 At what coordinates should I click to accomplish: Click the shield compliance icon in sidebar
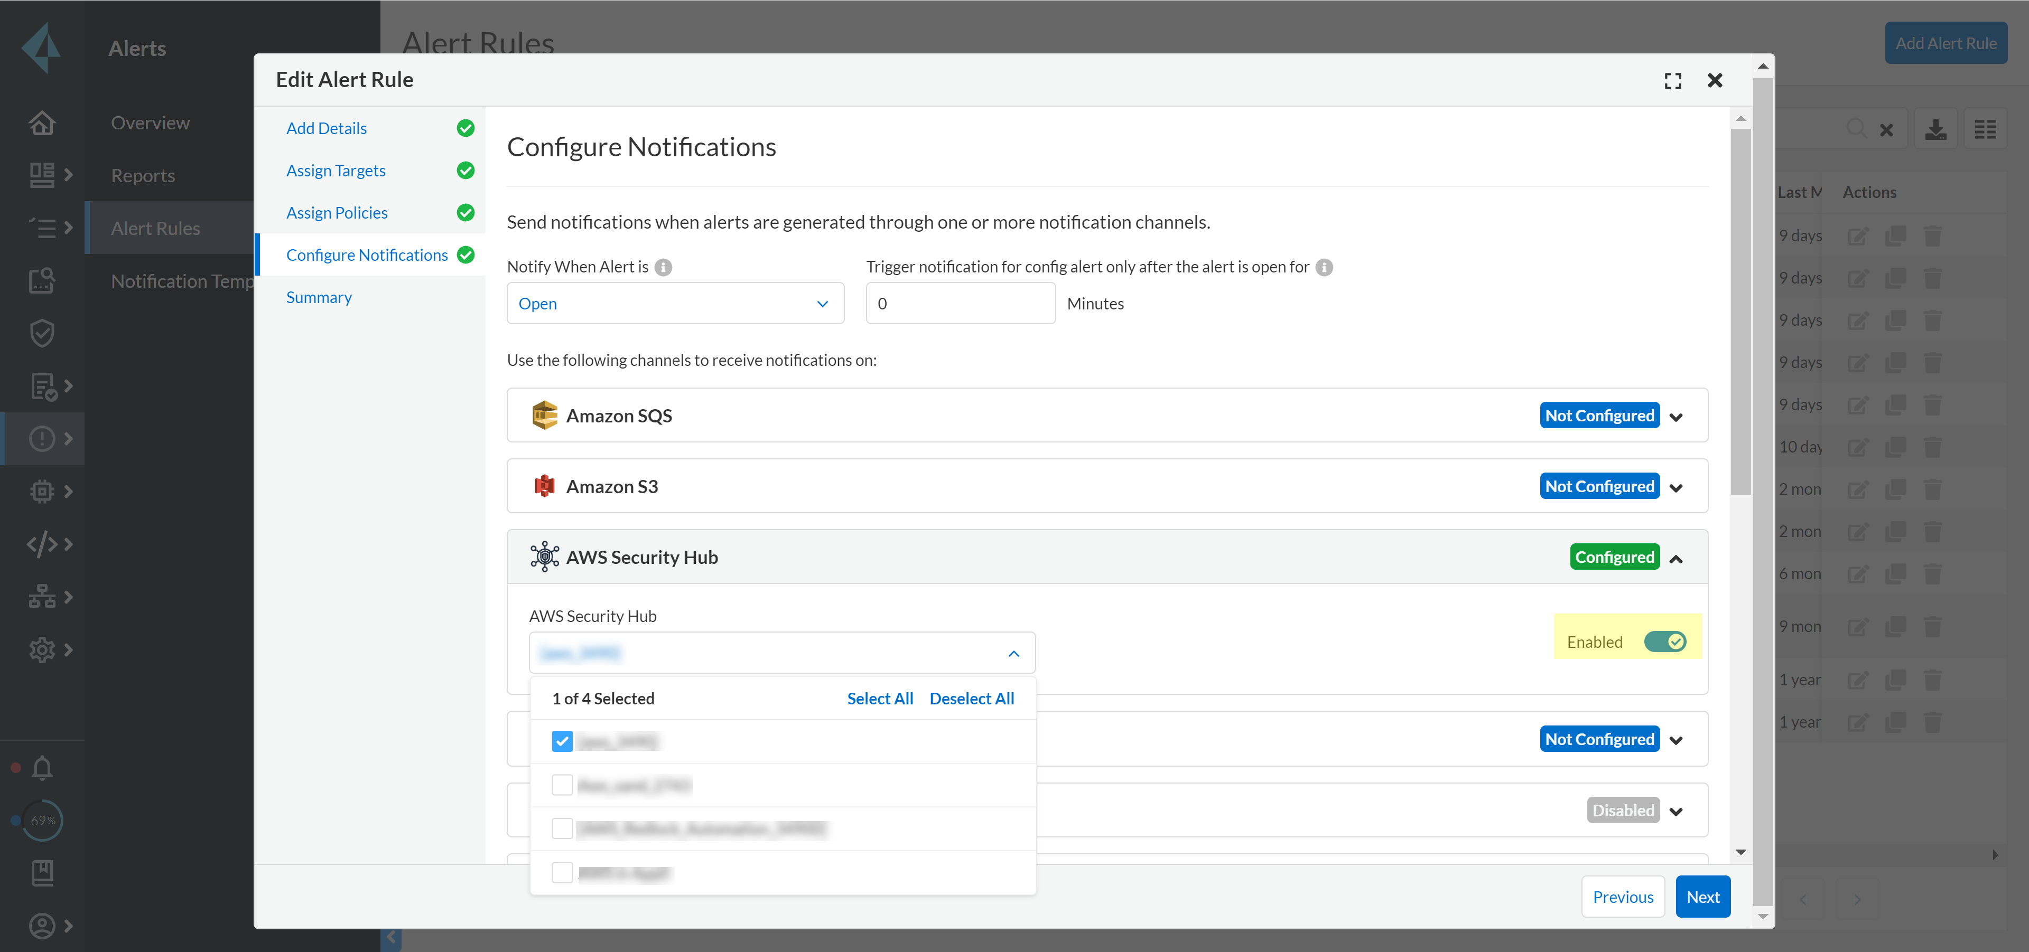(42, 333)
